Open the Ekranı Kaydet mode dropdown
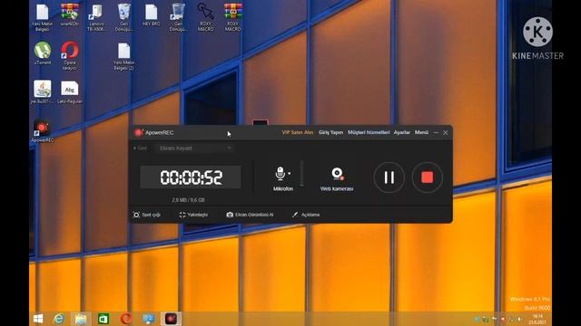Image resolution: width=581 pixels, height=326 pixels. (x=195, y=149)
